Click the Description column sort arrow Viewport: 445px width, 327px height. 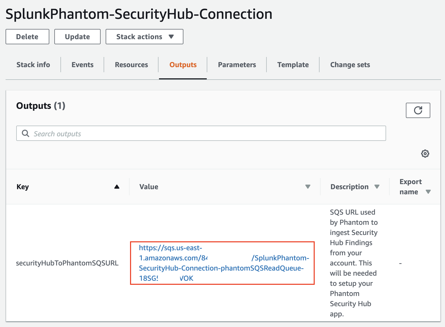[377, 187]
